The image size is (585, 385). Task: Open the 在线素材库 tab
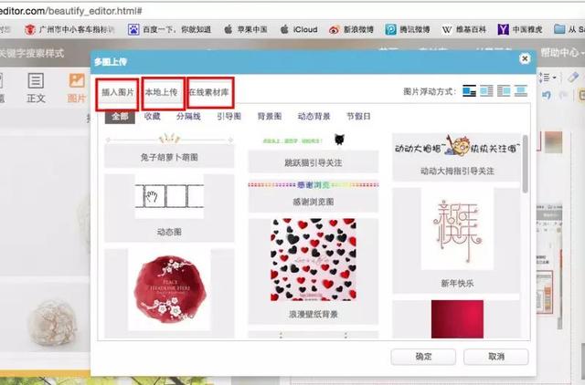(210, 93)
